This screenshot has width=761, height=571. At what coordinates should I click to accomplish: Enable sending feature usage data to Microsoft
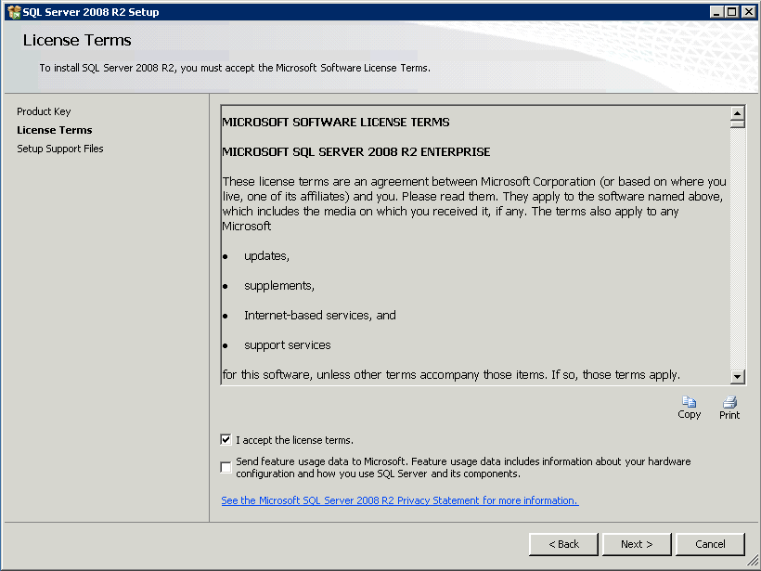coord(226,466)
